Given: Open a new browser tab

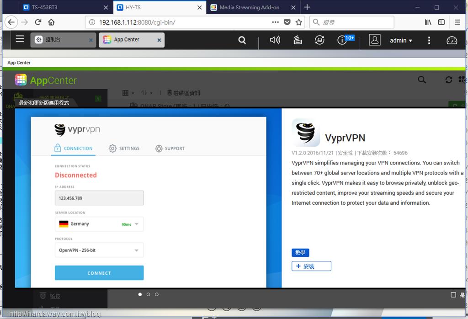Looking at the screenshot, I should coord(307,7).
